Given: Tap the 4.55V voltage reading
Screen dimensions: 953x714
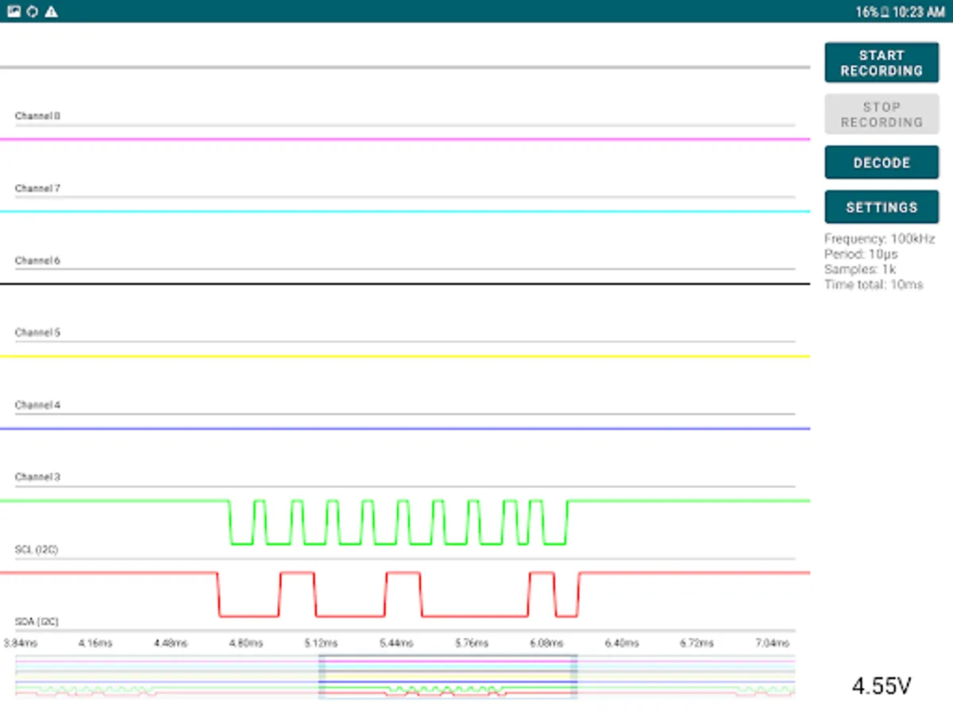Looking at the screenshot, I should [882, 686].
